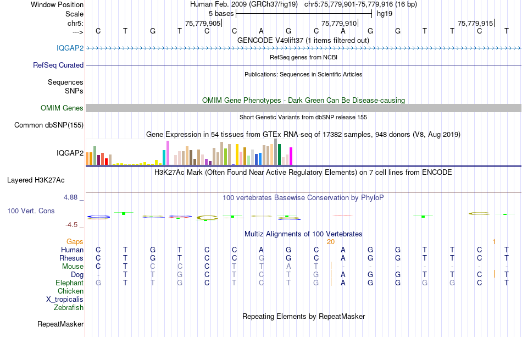The height and width of the screenshot is (337, 522).
Task: Click the SNPs track label
Action: coord(74,91)
